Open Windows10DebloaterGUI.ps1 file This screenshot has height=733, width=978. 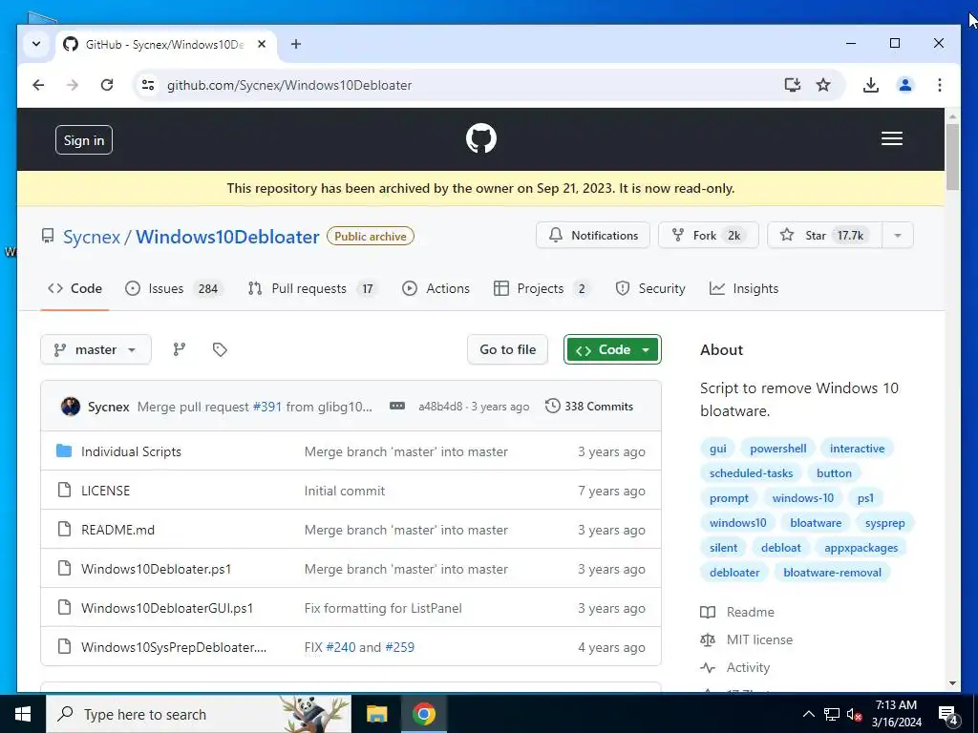pyautogui.click(x=167, y=608)
